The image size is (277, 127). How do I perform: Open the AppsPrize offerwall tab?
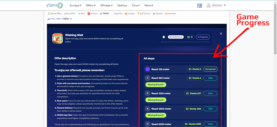click(117, 13)
